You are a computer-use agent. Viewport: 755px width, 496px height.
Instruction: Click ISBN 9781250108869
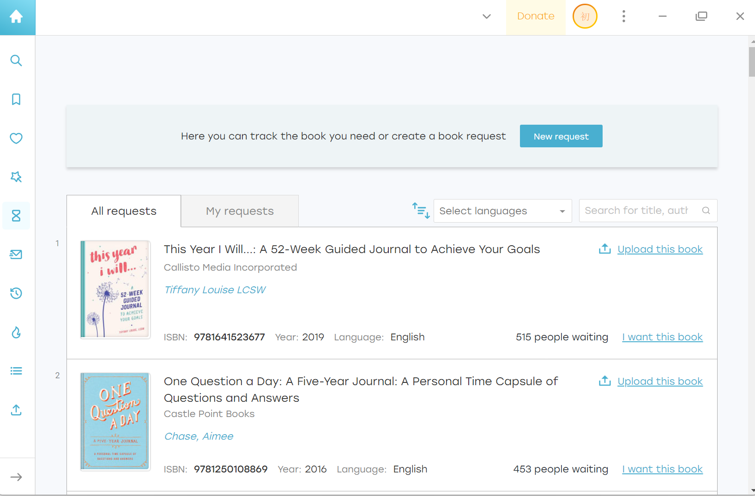231,469
